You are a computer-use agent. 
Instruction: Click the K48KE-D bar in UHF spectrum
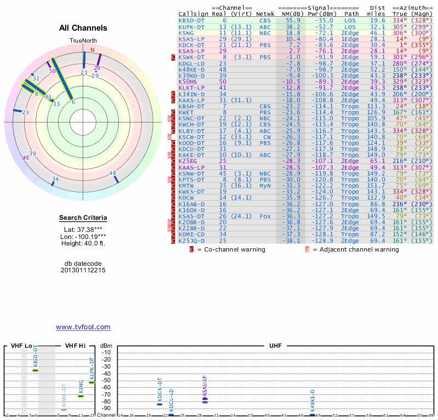click(x=312, y=415)
